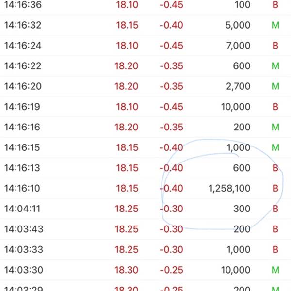Select the 18.30 price at 14:03:30

point(127,270)
